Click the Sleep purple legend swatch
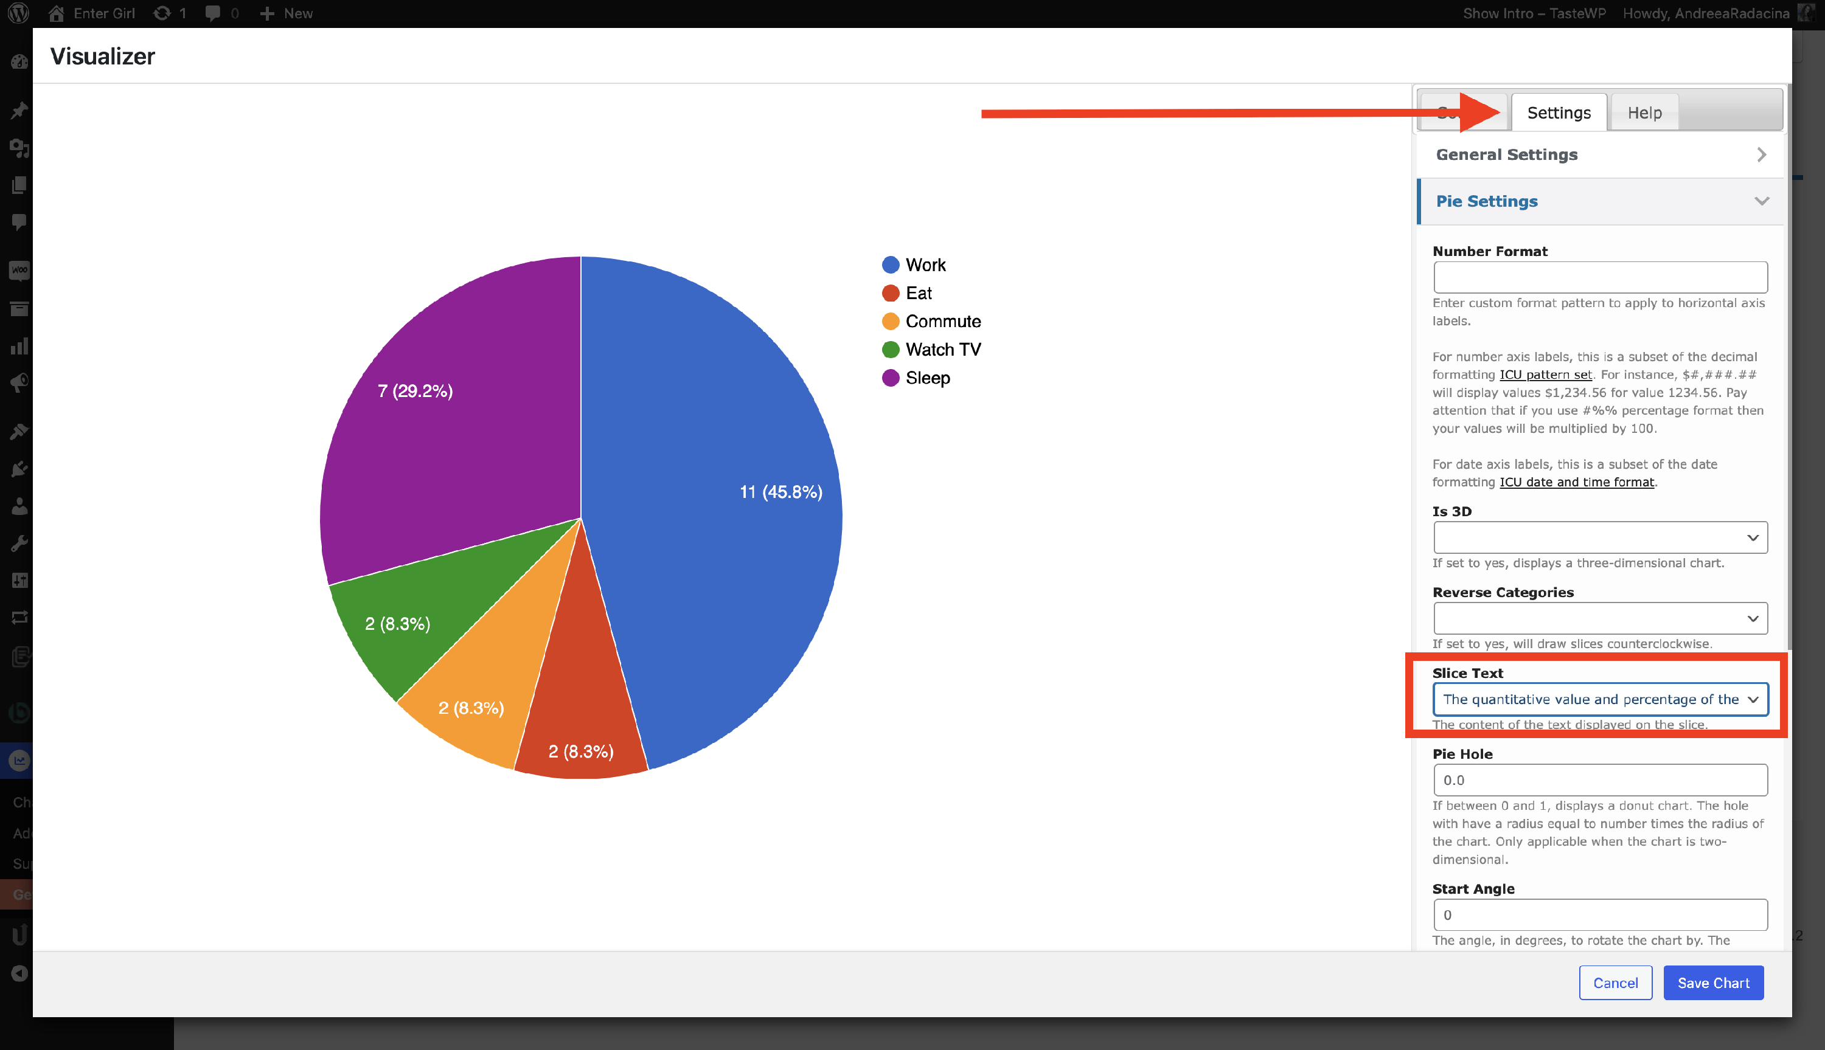The width and height of the screenshot is (1825, 1050). pyautogui.click(x=891, y=378)
